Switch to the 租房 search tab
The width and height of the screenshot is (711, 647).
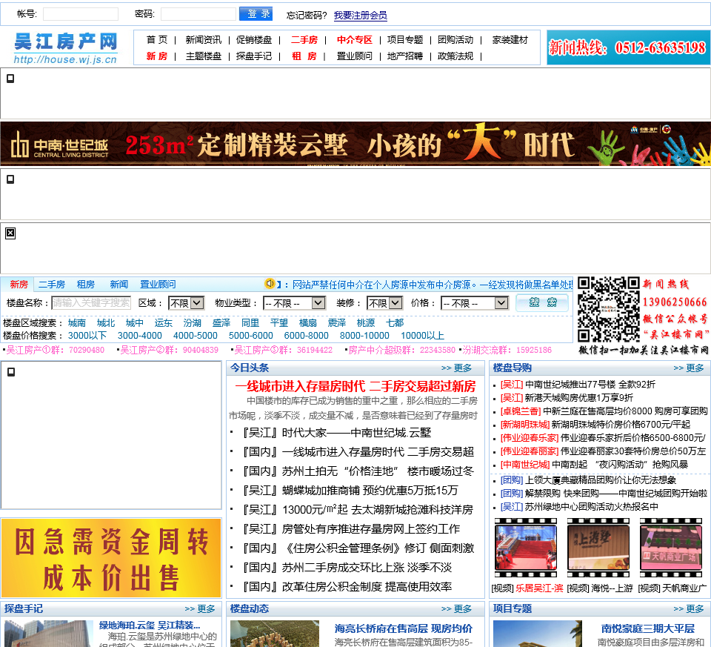(86, 285)
